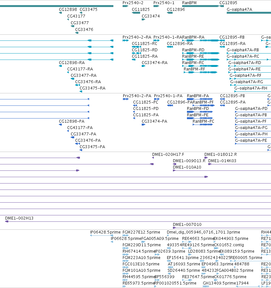Select transcript label "G-oalpha47A-RH"
271x288 pixels.
[251, 88]
